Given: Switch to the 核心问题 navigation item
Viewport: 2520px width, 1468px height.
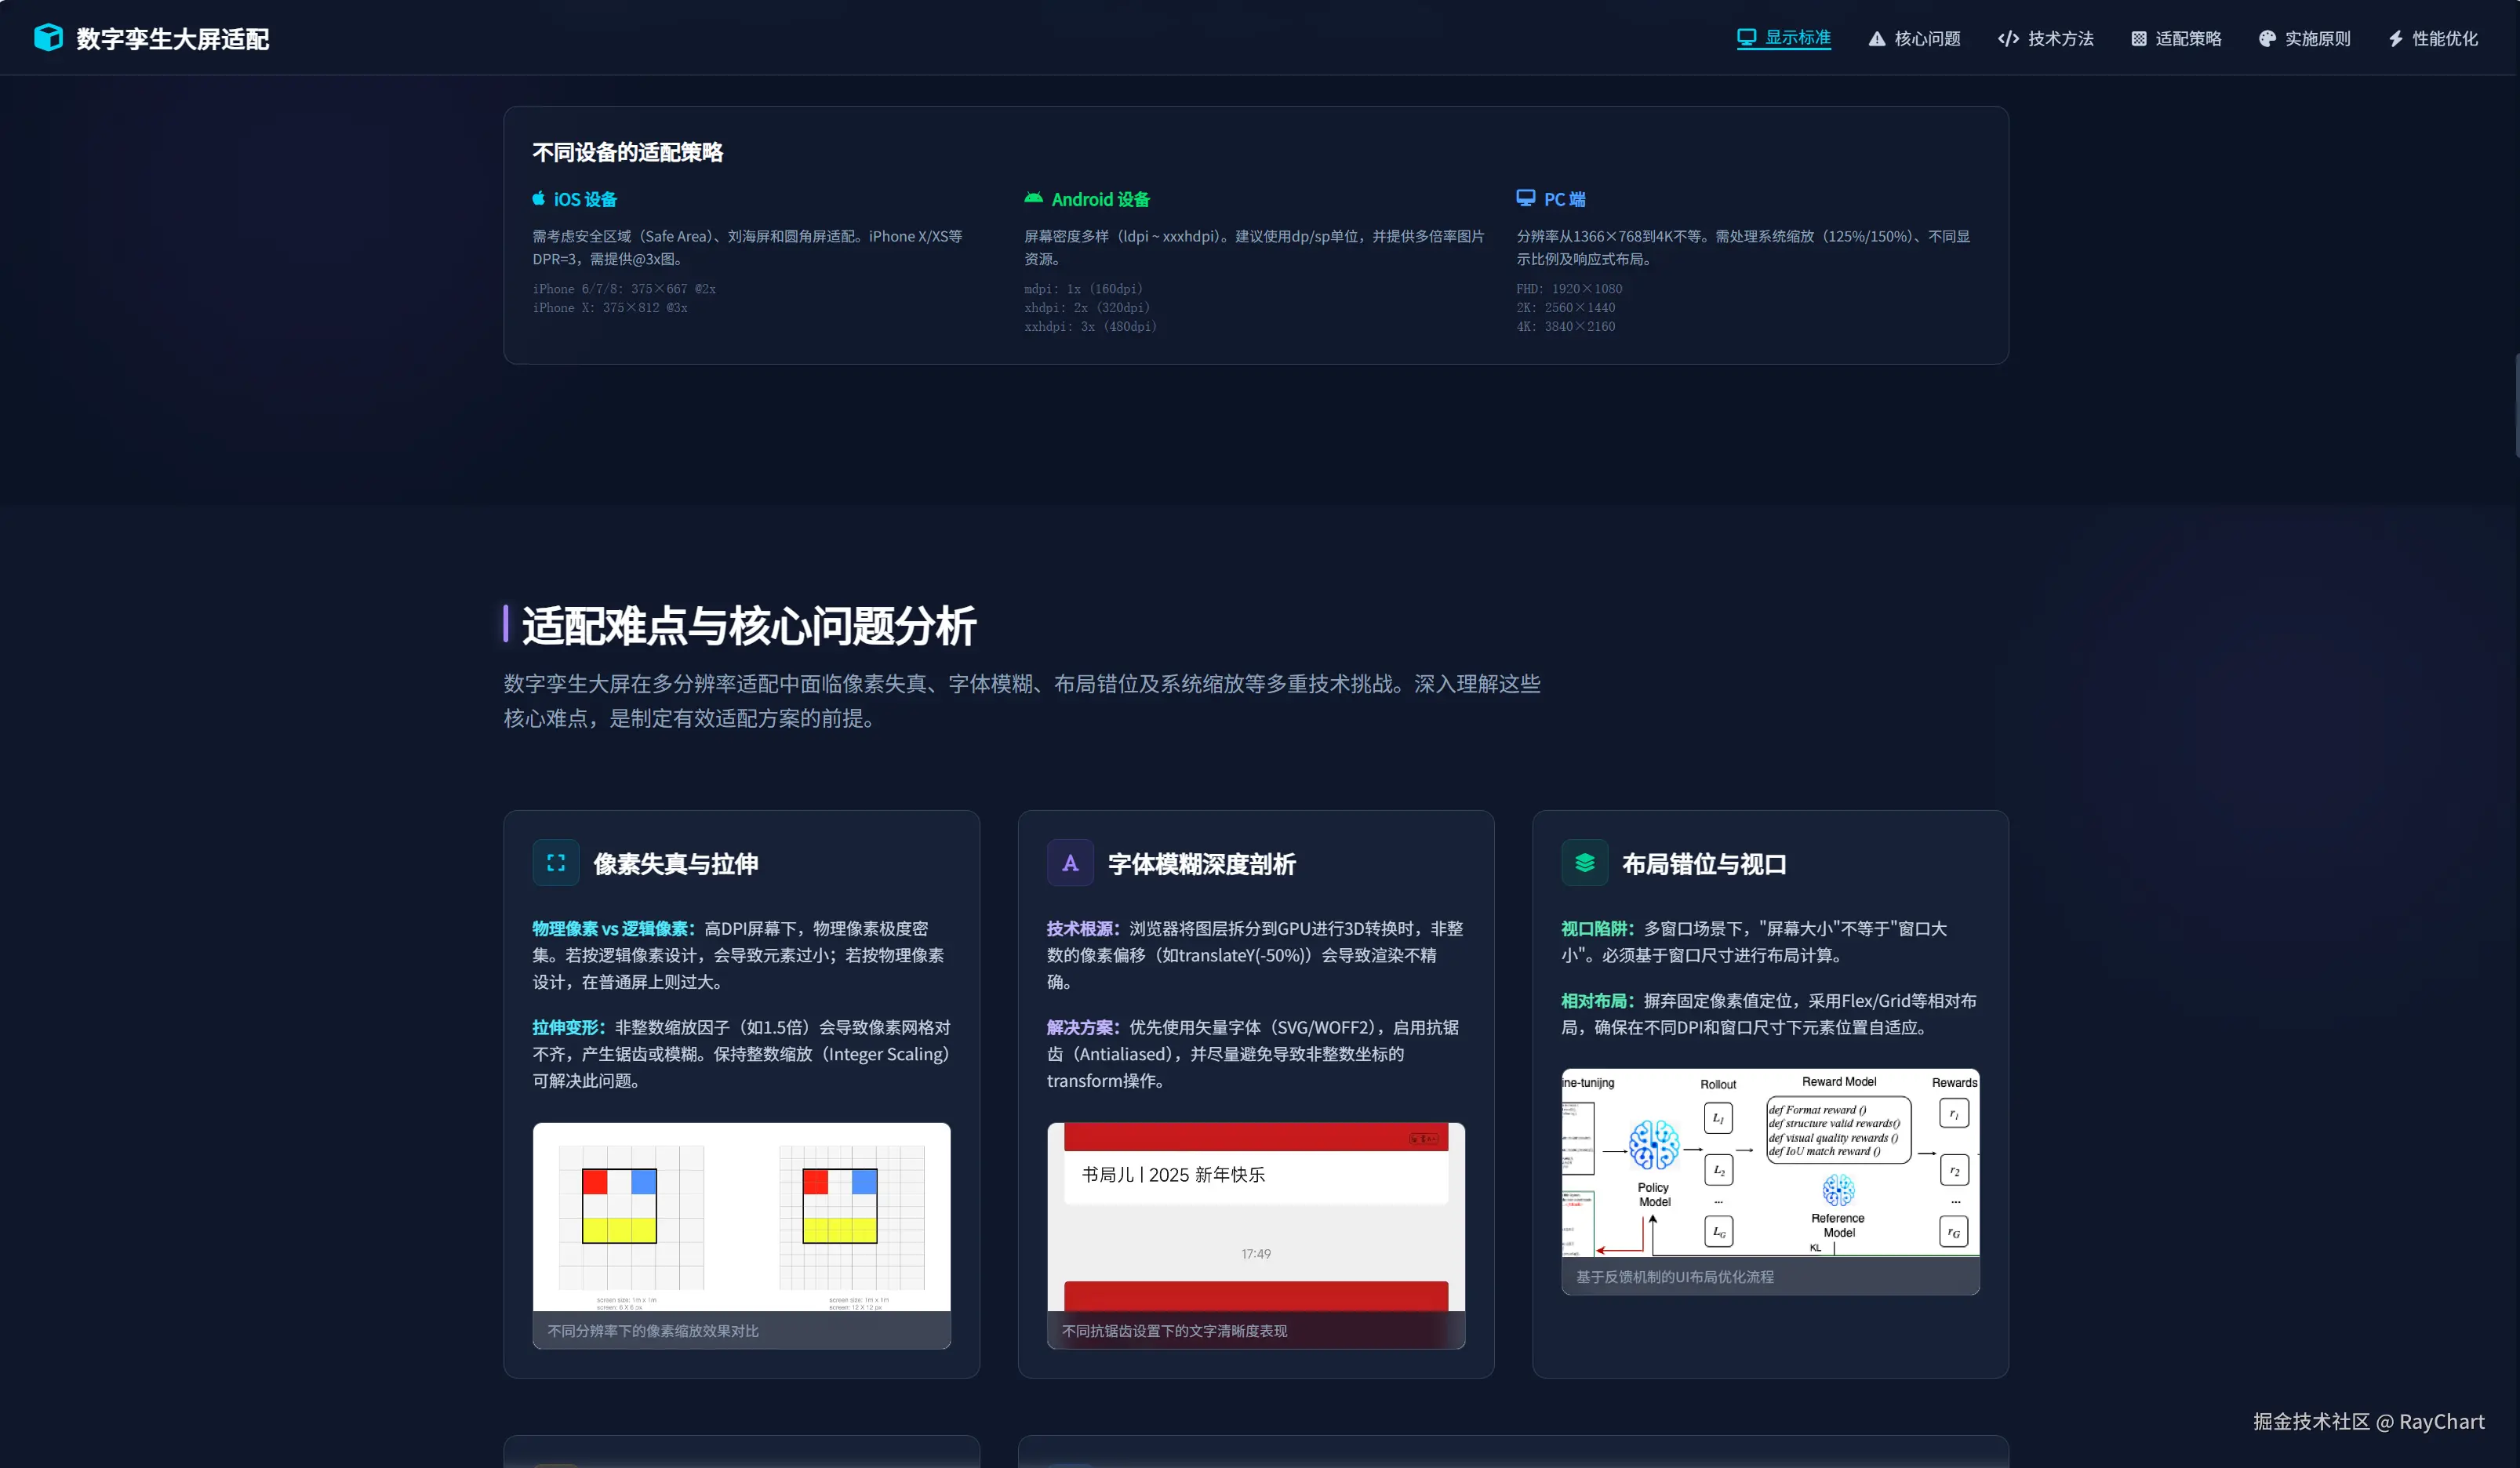Looking at the screenshot, I should (x=1928, y=37).
